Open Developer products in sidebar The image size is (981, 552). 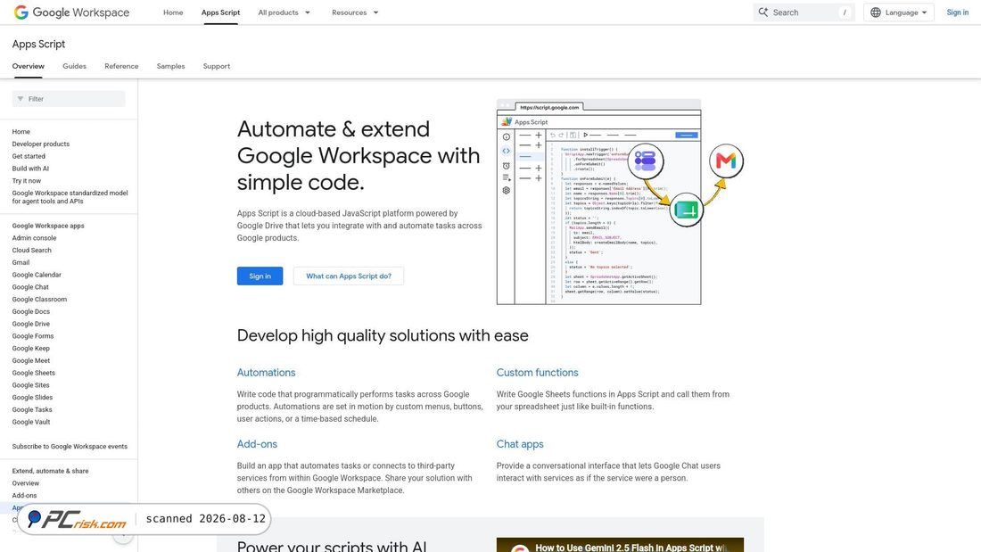tap(41, 144)
